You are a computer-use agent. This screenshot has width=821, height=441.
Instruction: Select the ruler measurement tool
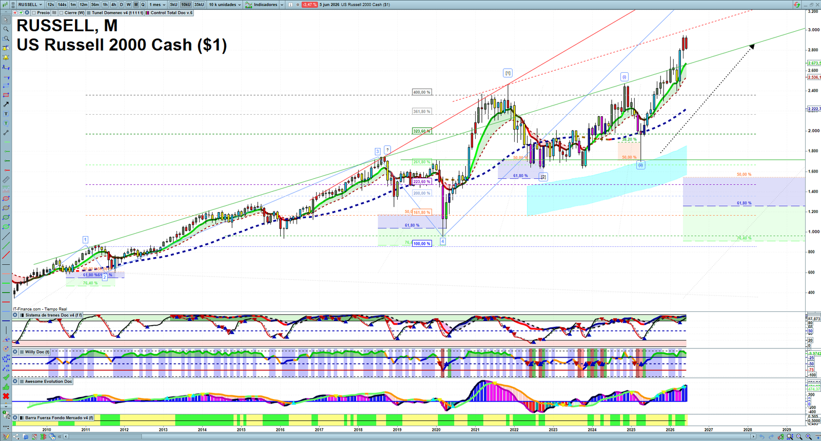6,180
